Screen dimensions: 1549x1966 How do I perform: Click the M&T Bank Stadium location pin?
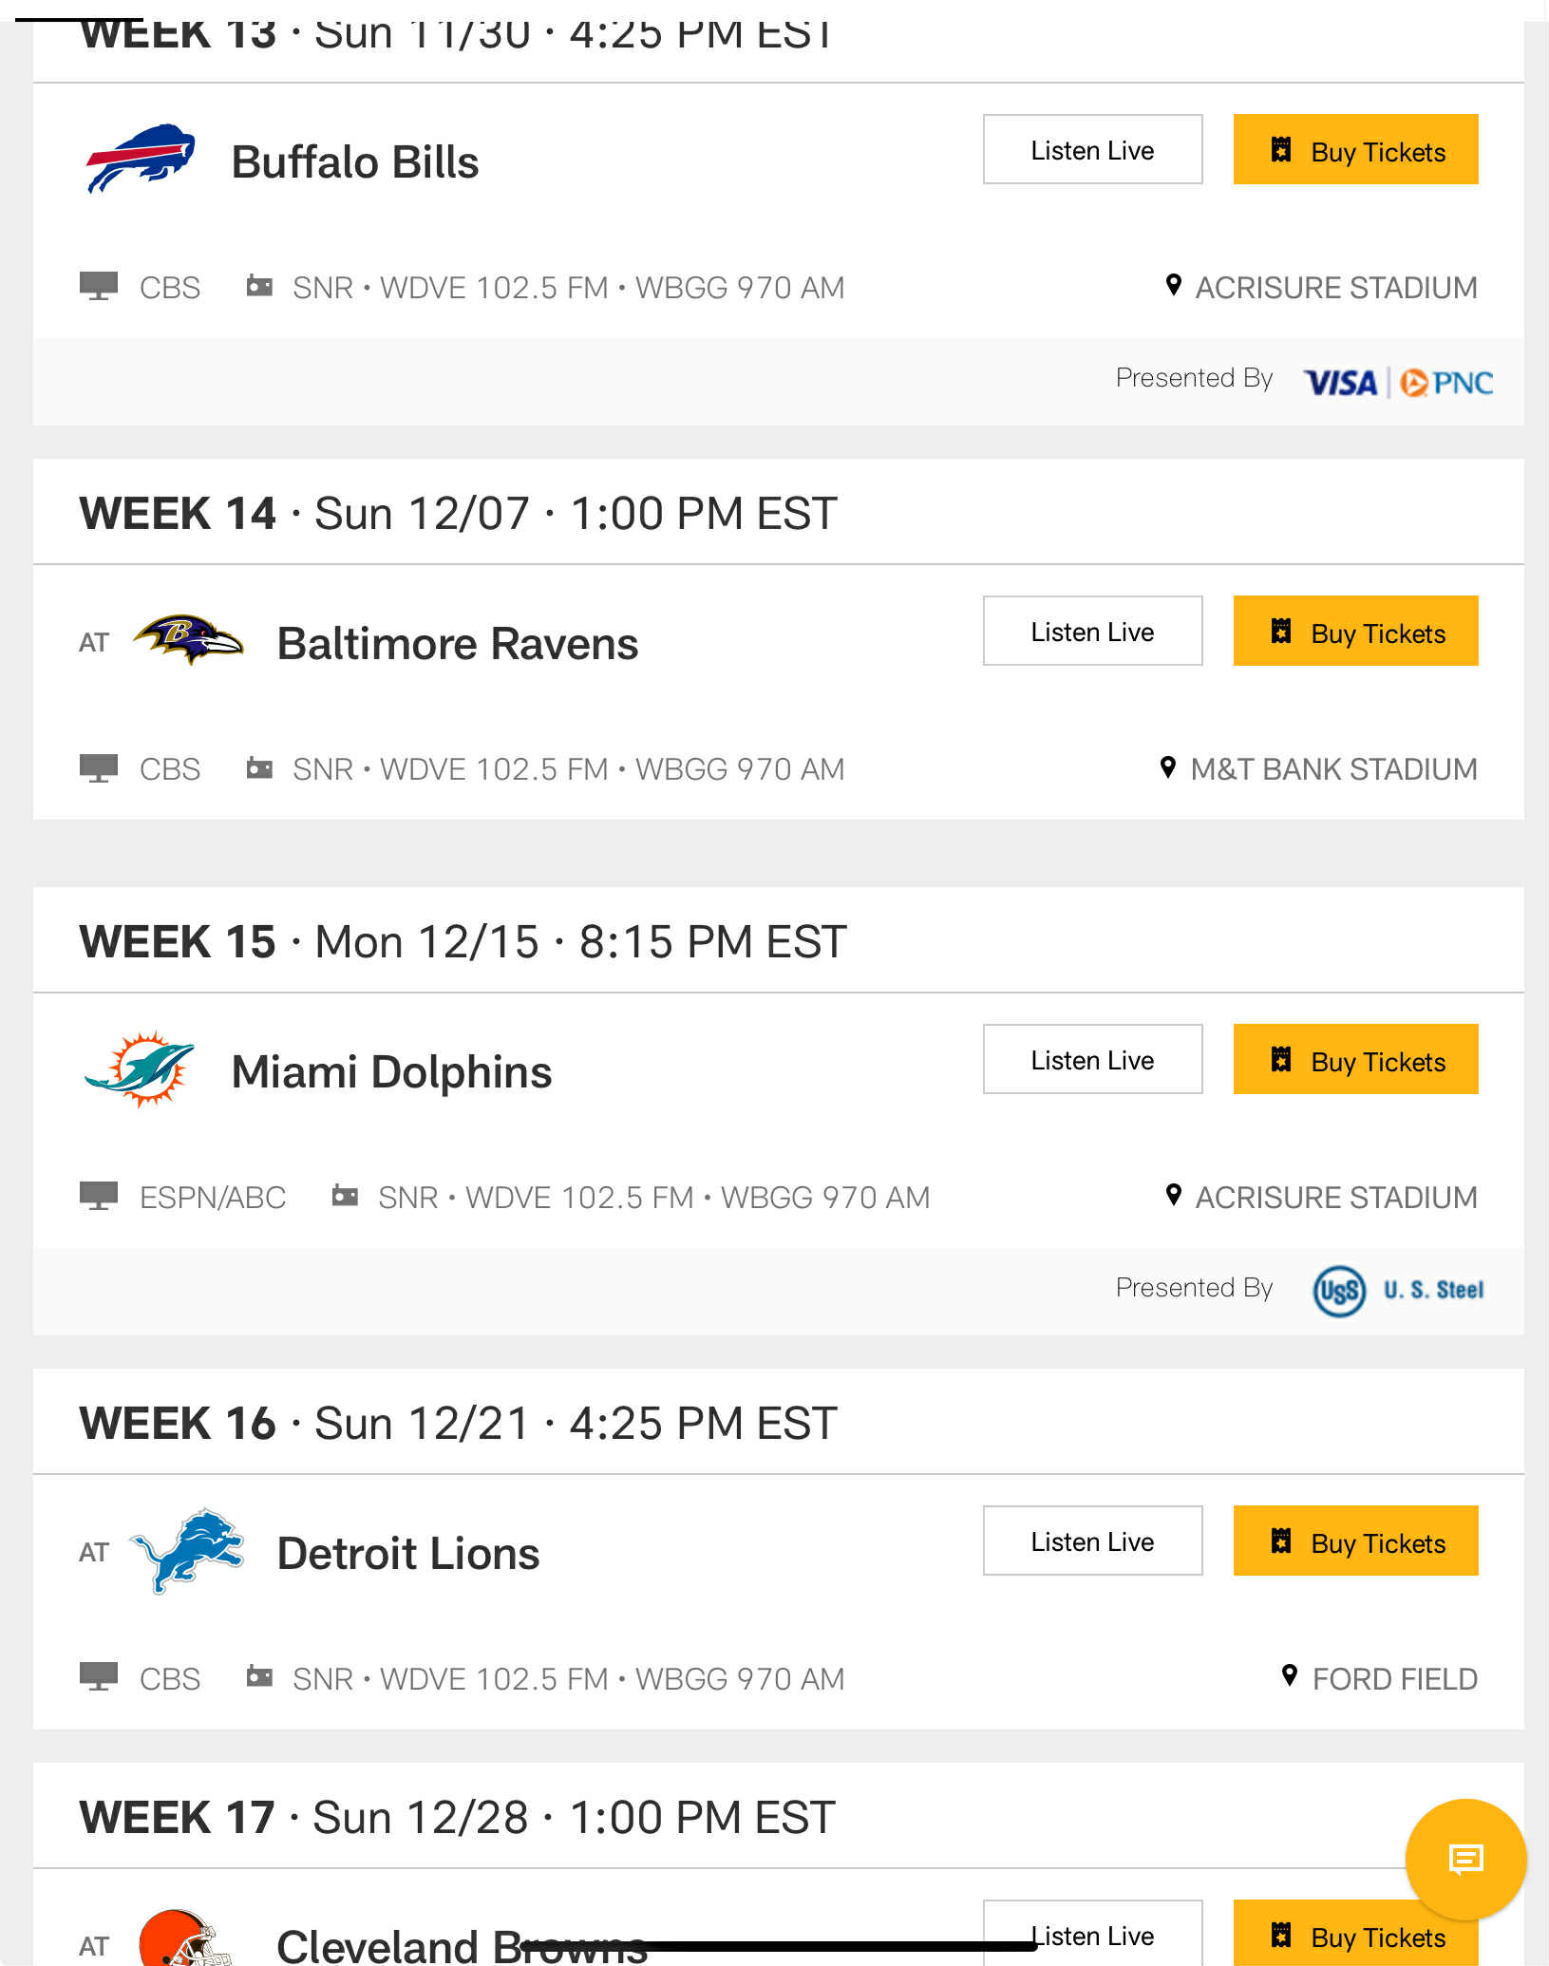click(x=1169, y=766)
